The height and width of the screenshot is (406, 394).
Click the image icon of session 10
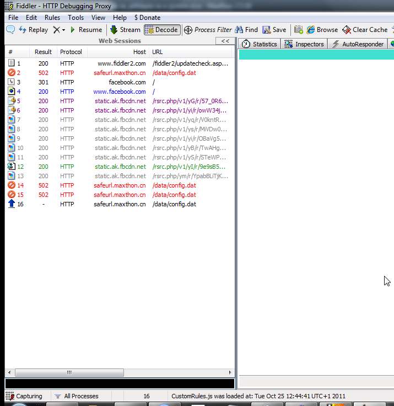click(11, 148)
